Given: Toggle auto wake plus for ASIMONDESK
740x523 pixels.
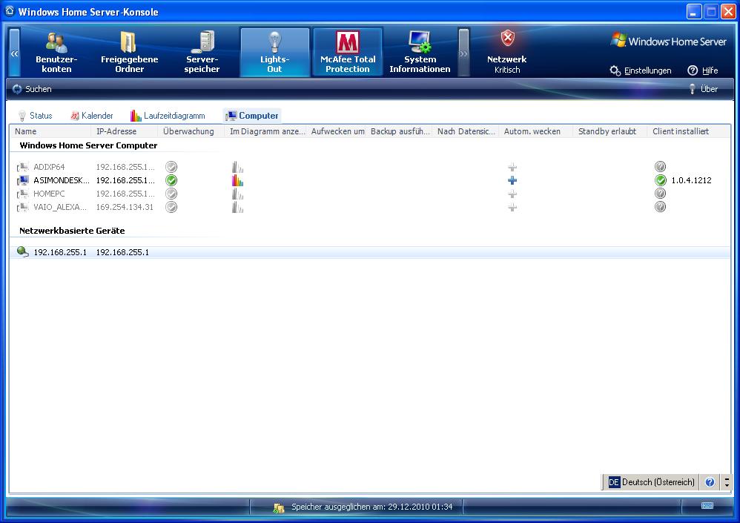Looking at the screenshot, I should click(x=512, y=180).
